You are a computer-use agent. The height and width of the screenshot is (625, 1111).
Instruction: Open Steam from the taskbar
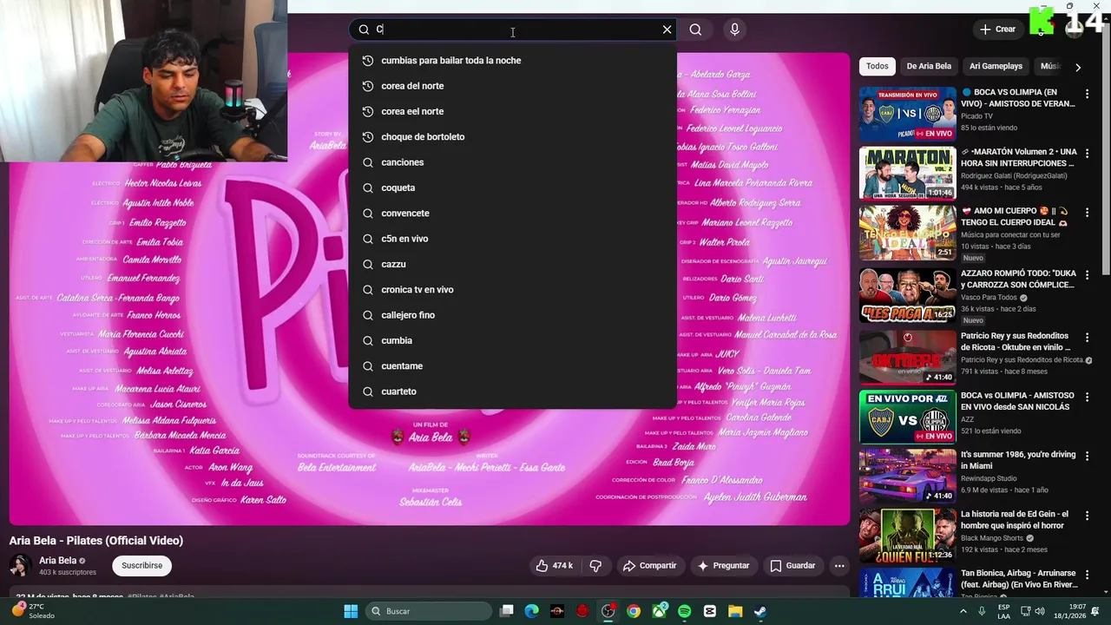pyautogui.click(x=760, y=611)
